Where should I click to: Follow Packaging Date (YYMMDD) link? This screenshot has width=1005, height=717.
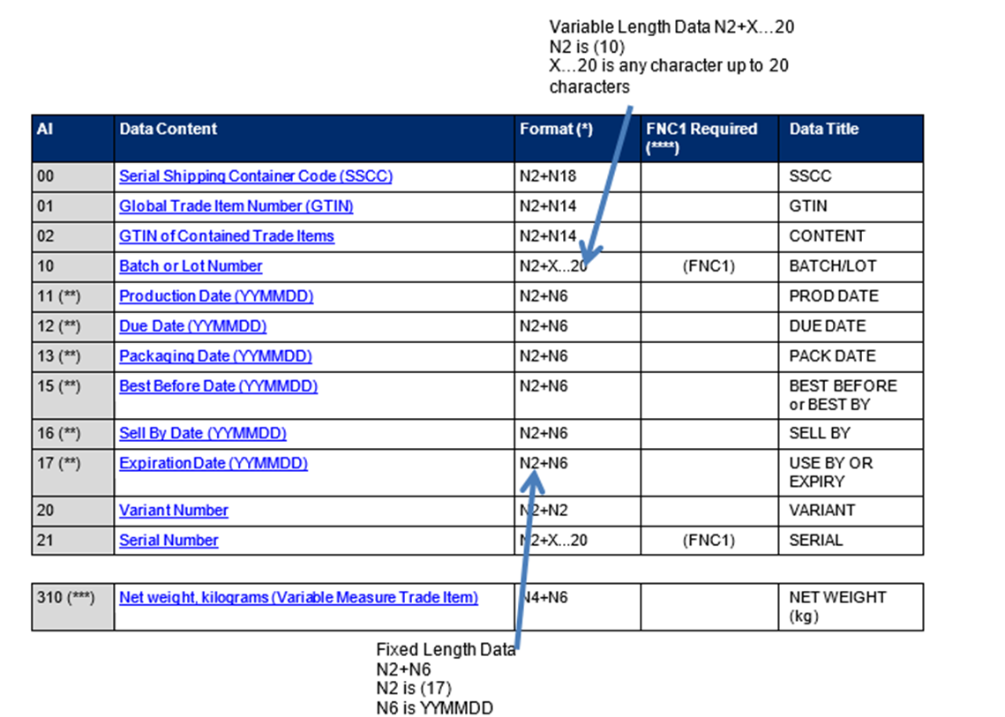coord(215,356)
